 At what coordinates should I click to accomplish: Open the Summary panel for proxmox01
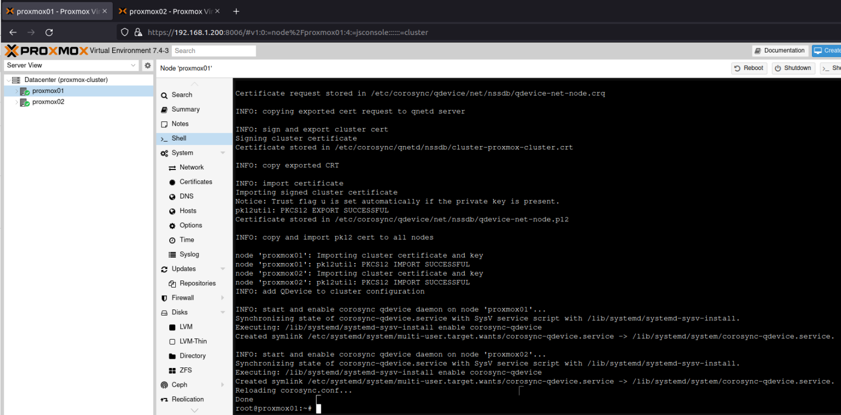[x=186, y=109]
